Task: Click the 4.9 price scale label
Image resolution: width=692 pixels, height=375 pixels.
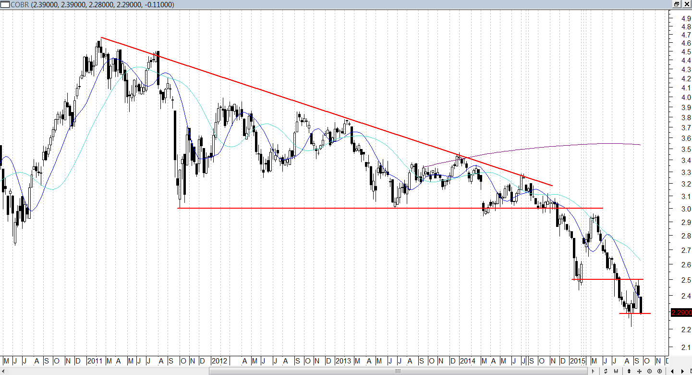Action: (686, 18)
